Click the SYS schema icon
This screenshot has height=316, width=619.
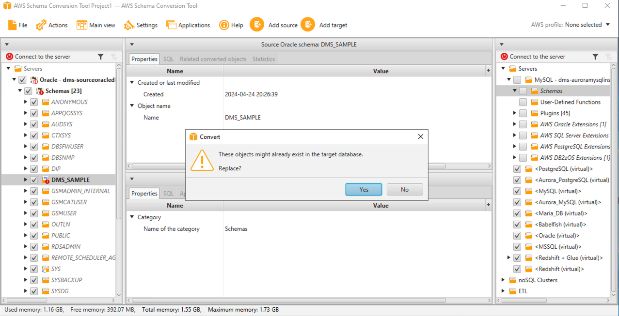click(x=46, y=269)
